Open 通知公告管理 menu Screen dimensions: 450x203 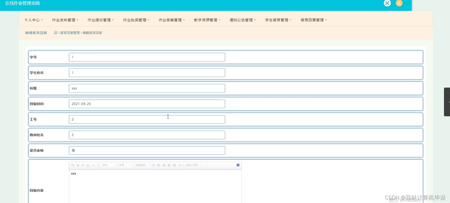[243, 20]
